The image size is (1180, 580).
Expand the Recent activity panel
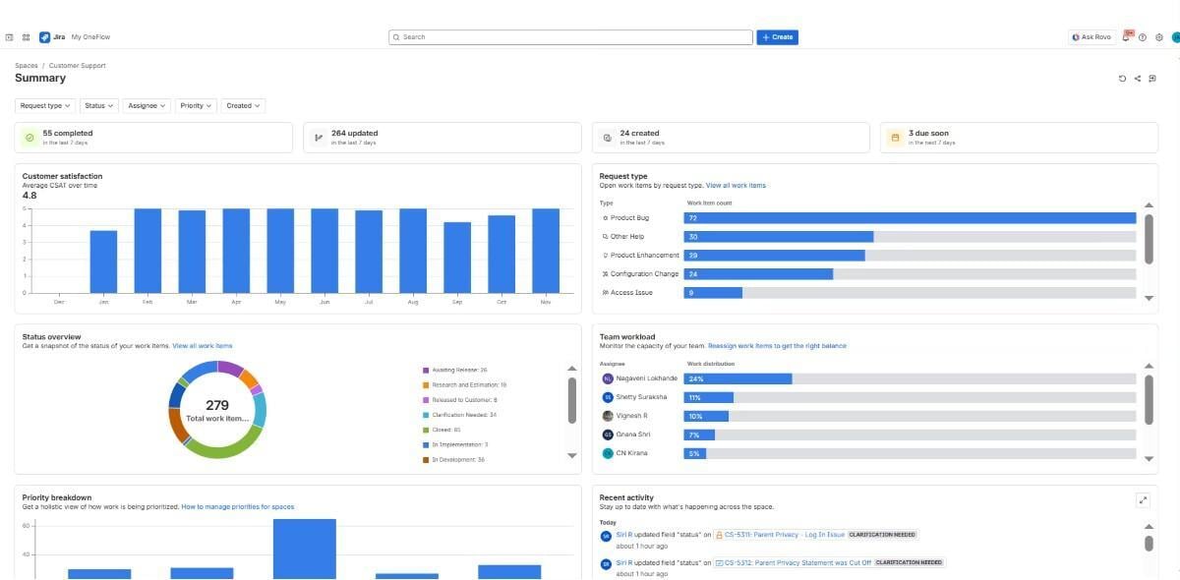(1143, 500)
